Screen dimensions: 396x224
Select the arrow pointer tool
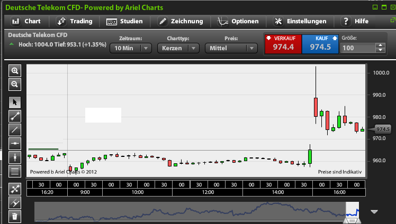click(x=15, y=102)
